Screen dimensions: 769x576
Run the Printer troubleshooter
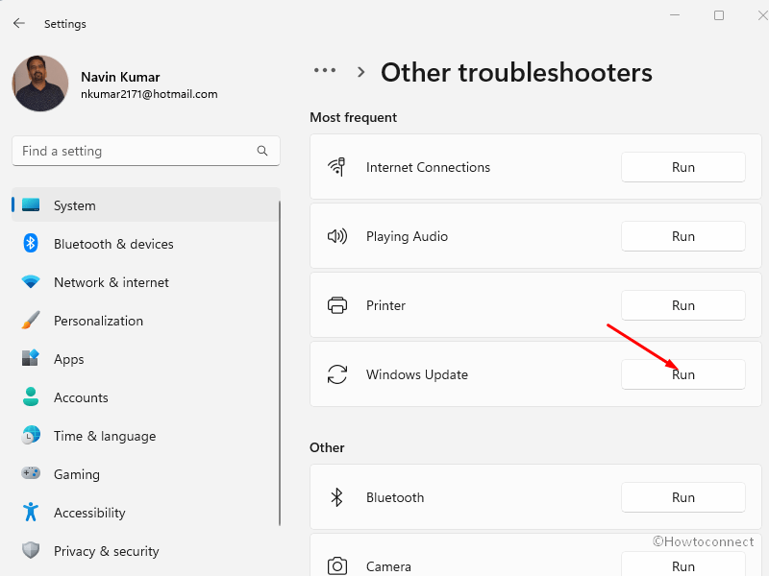pos(683,305)
